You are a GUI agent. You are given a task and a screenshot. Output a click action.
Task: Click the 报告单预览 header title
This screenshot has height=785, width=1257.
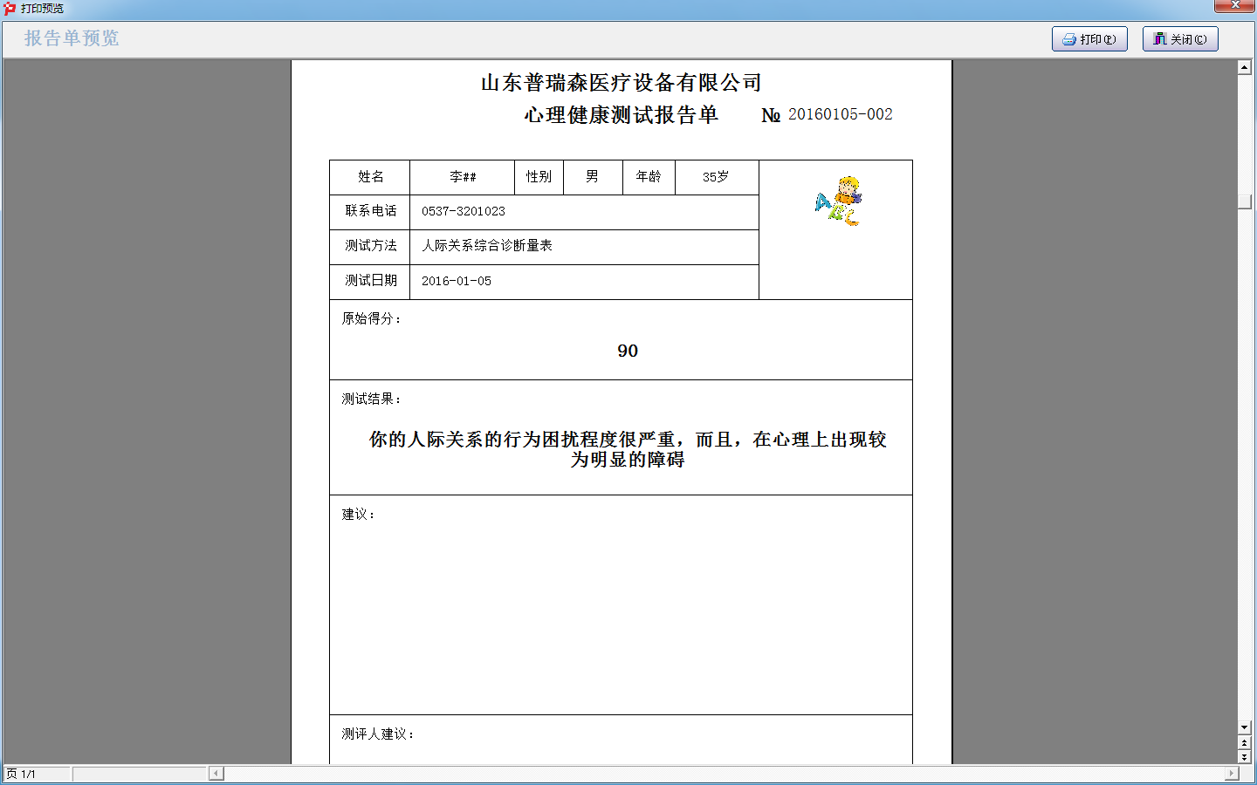pyautogui.click(x=72, y=38)
